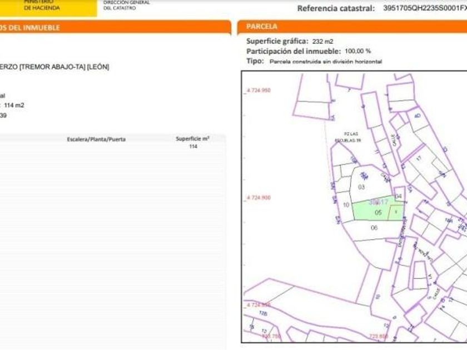The width and height of the screenshot is (467, 350).
Task: Click parcel 10 on the map
Action: (346, 205)
